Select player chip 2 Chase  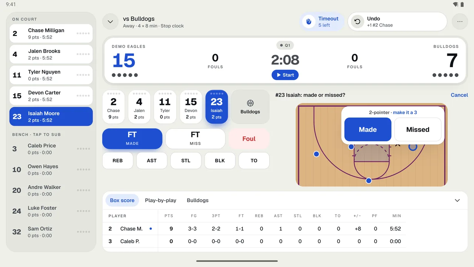click(113, 107)
